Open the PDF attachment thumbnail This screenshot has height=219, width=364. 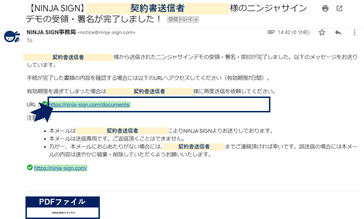click(63, 207)
